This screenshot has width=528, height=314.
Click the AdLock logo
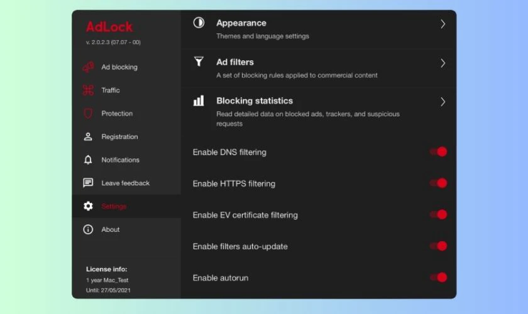click(109, 27)
